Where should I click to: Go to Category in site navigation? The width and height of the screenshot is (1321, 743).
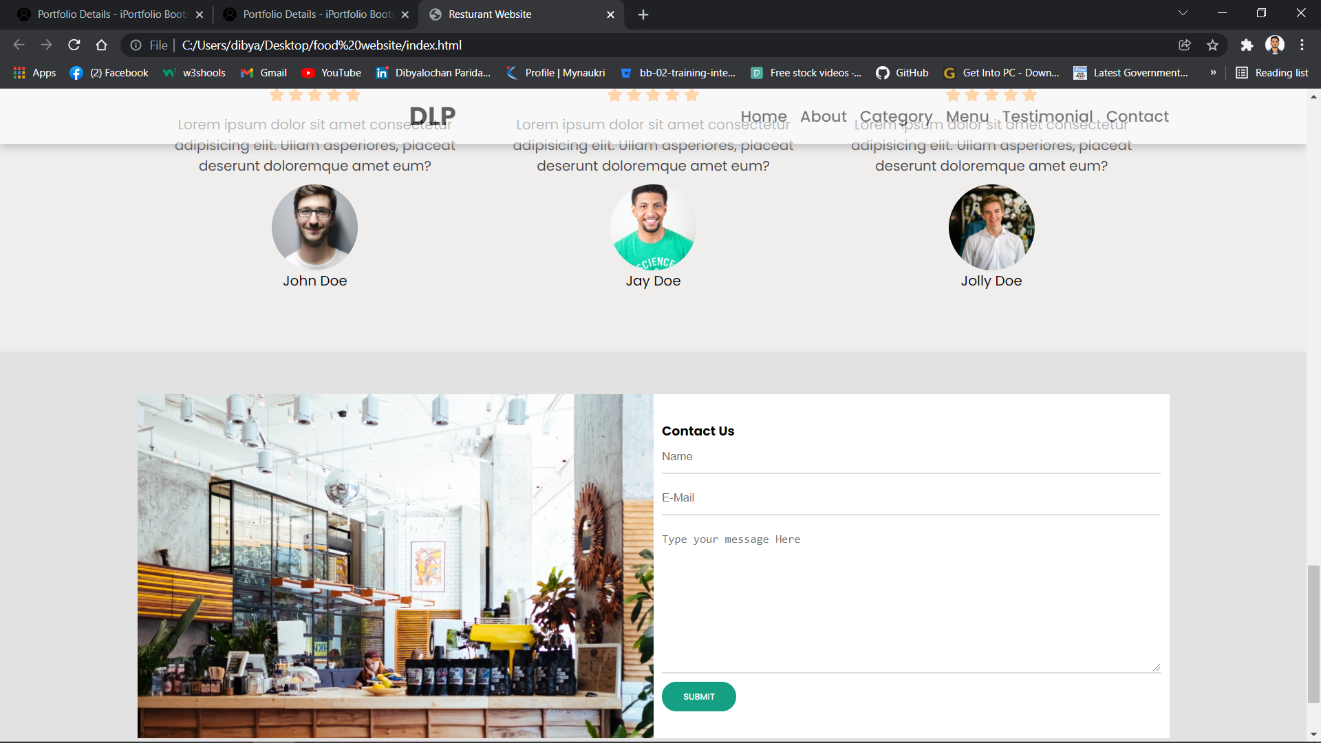896,117
